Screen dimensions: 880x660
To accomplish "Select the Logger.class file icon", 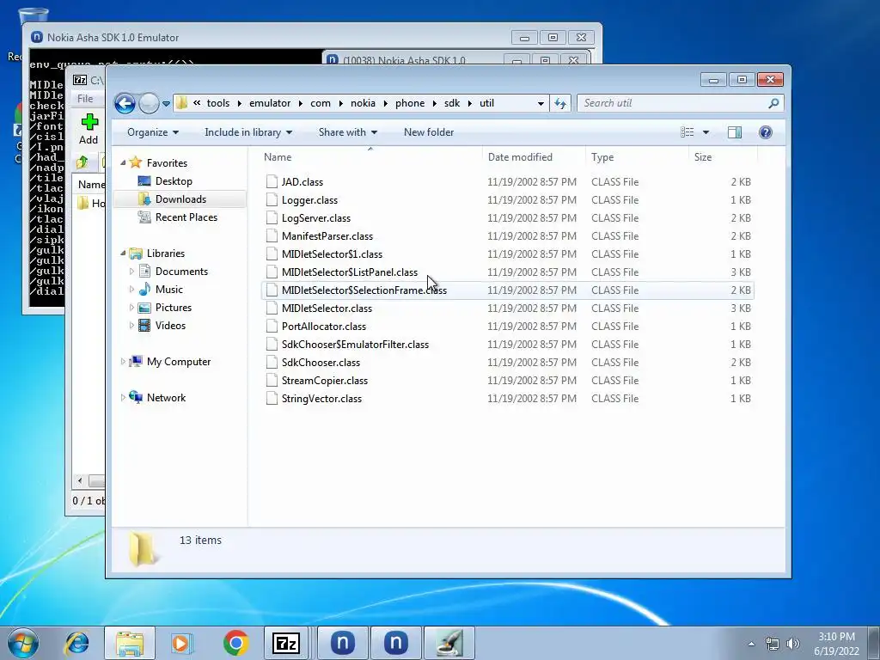I will pyautogui.click(x=272, y=199).
